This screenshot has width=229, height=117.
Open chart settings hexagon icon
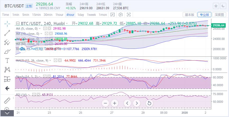[x=121, y=15]
